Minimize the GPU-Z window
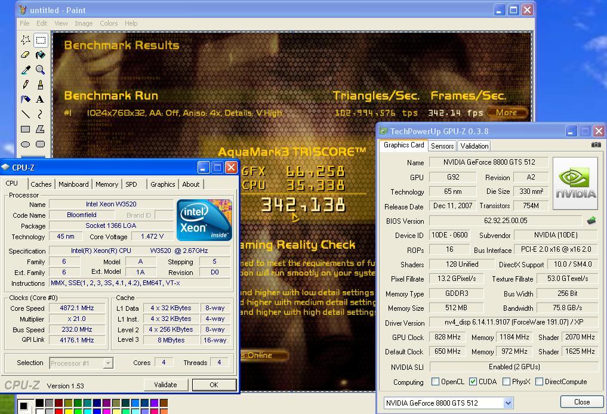The height and width of the screenshot is (414, 607). point(571,131)
